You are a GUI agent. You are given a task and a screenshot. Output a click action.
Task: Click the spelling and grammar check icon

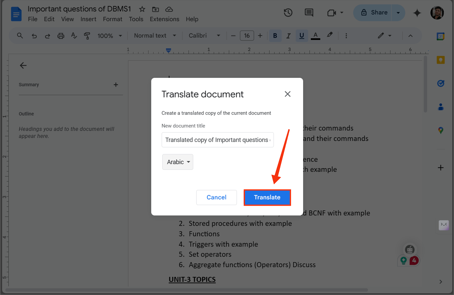click(74, 36)
